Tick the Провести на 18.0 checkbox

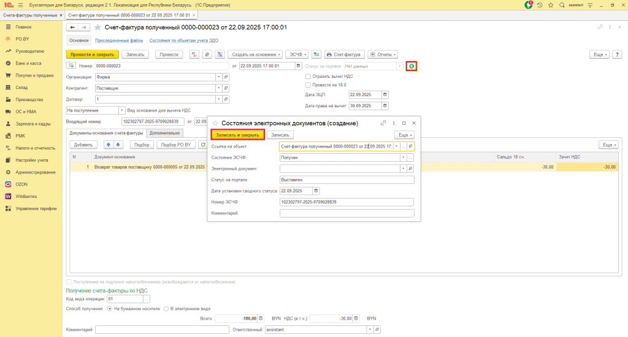(x=308, y=85)
